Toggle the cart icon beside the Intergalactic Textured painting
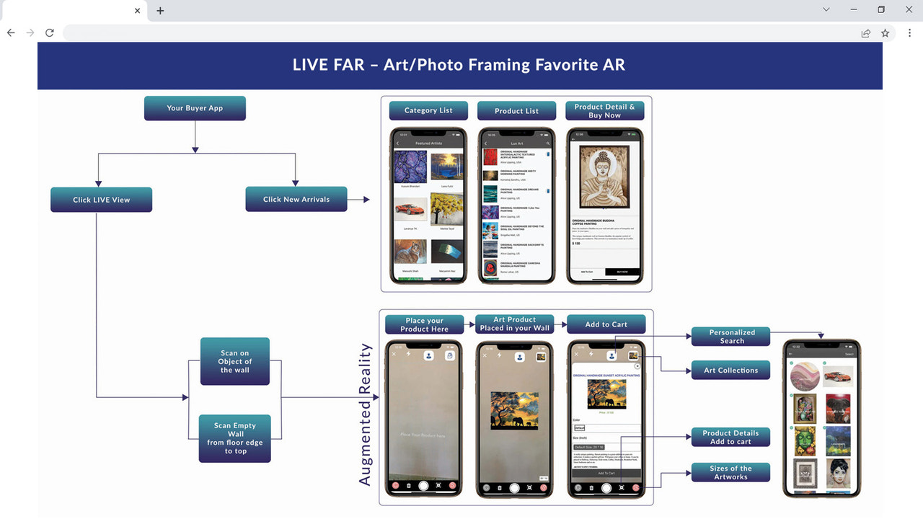 point(548,154)
